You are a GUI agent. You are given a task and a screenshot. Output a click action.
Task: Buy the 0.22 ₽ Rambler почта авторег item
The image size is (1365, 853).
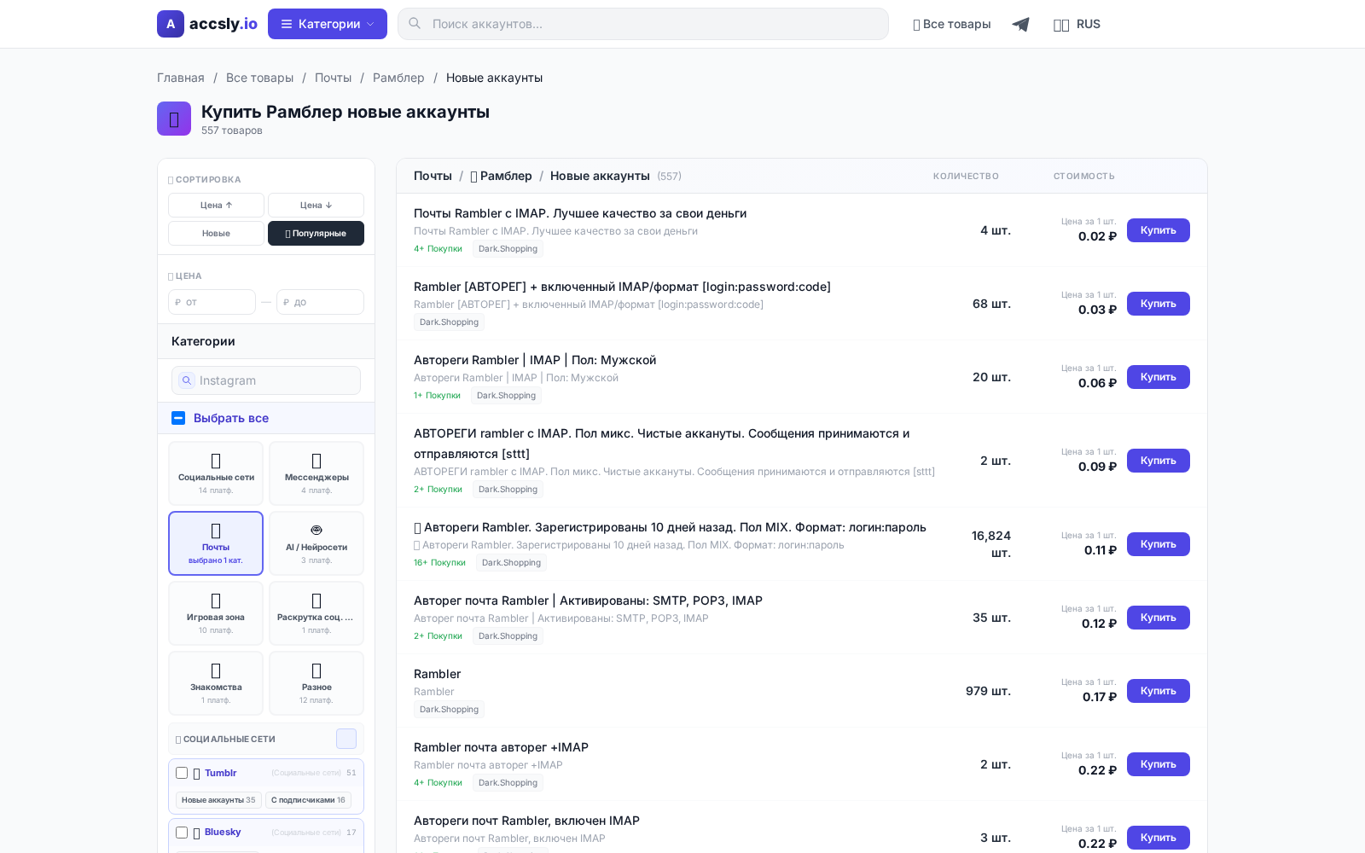tap(1159, 764)
